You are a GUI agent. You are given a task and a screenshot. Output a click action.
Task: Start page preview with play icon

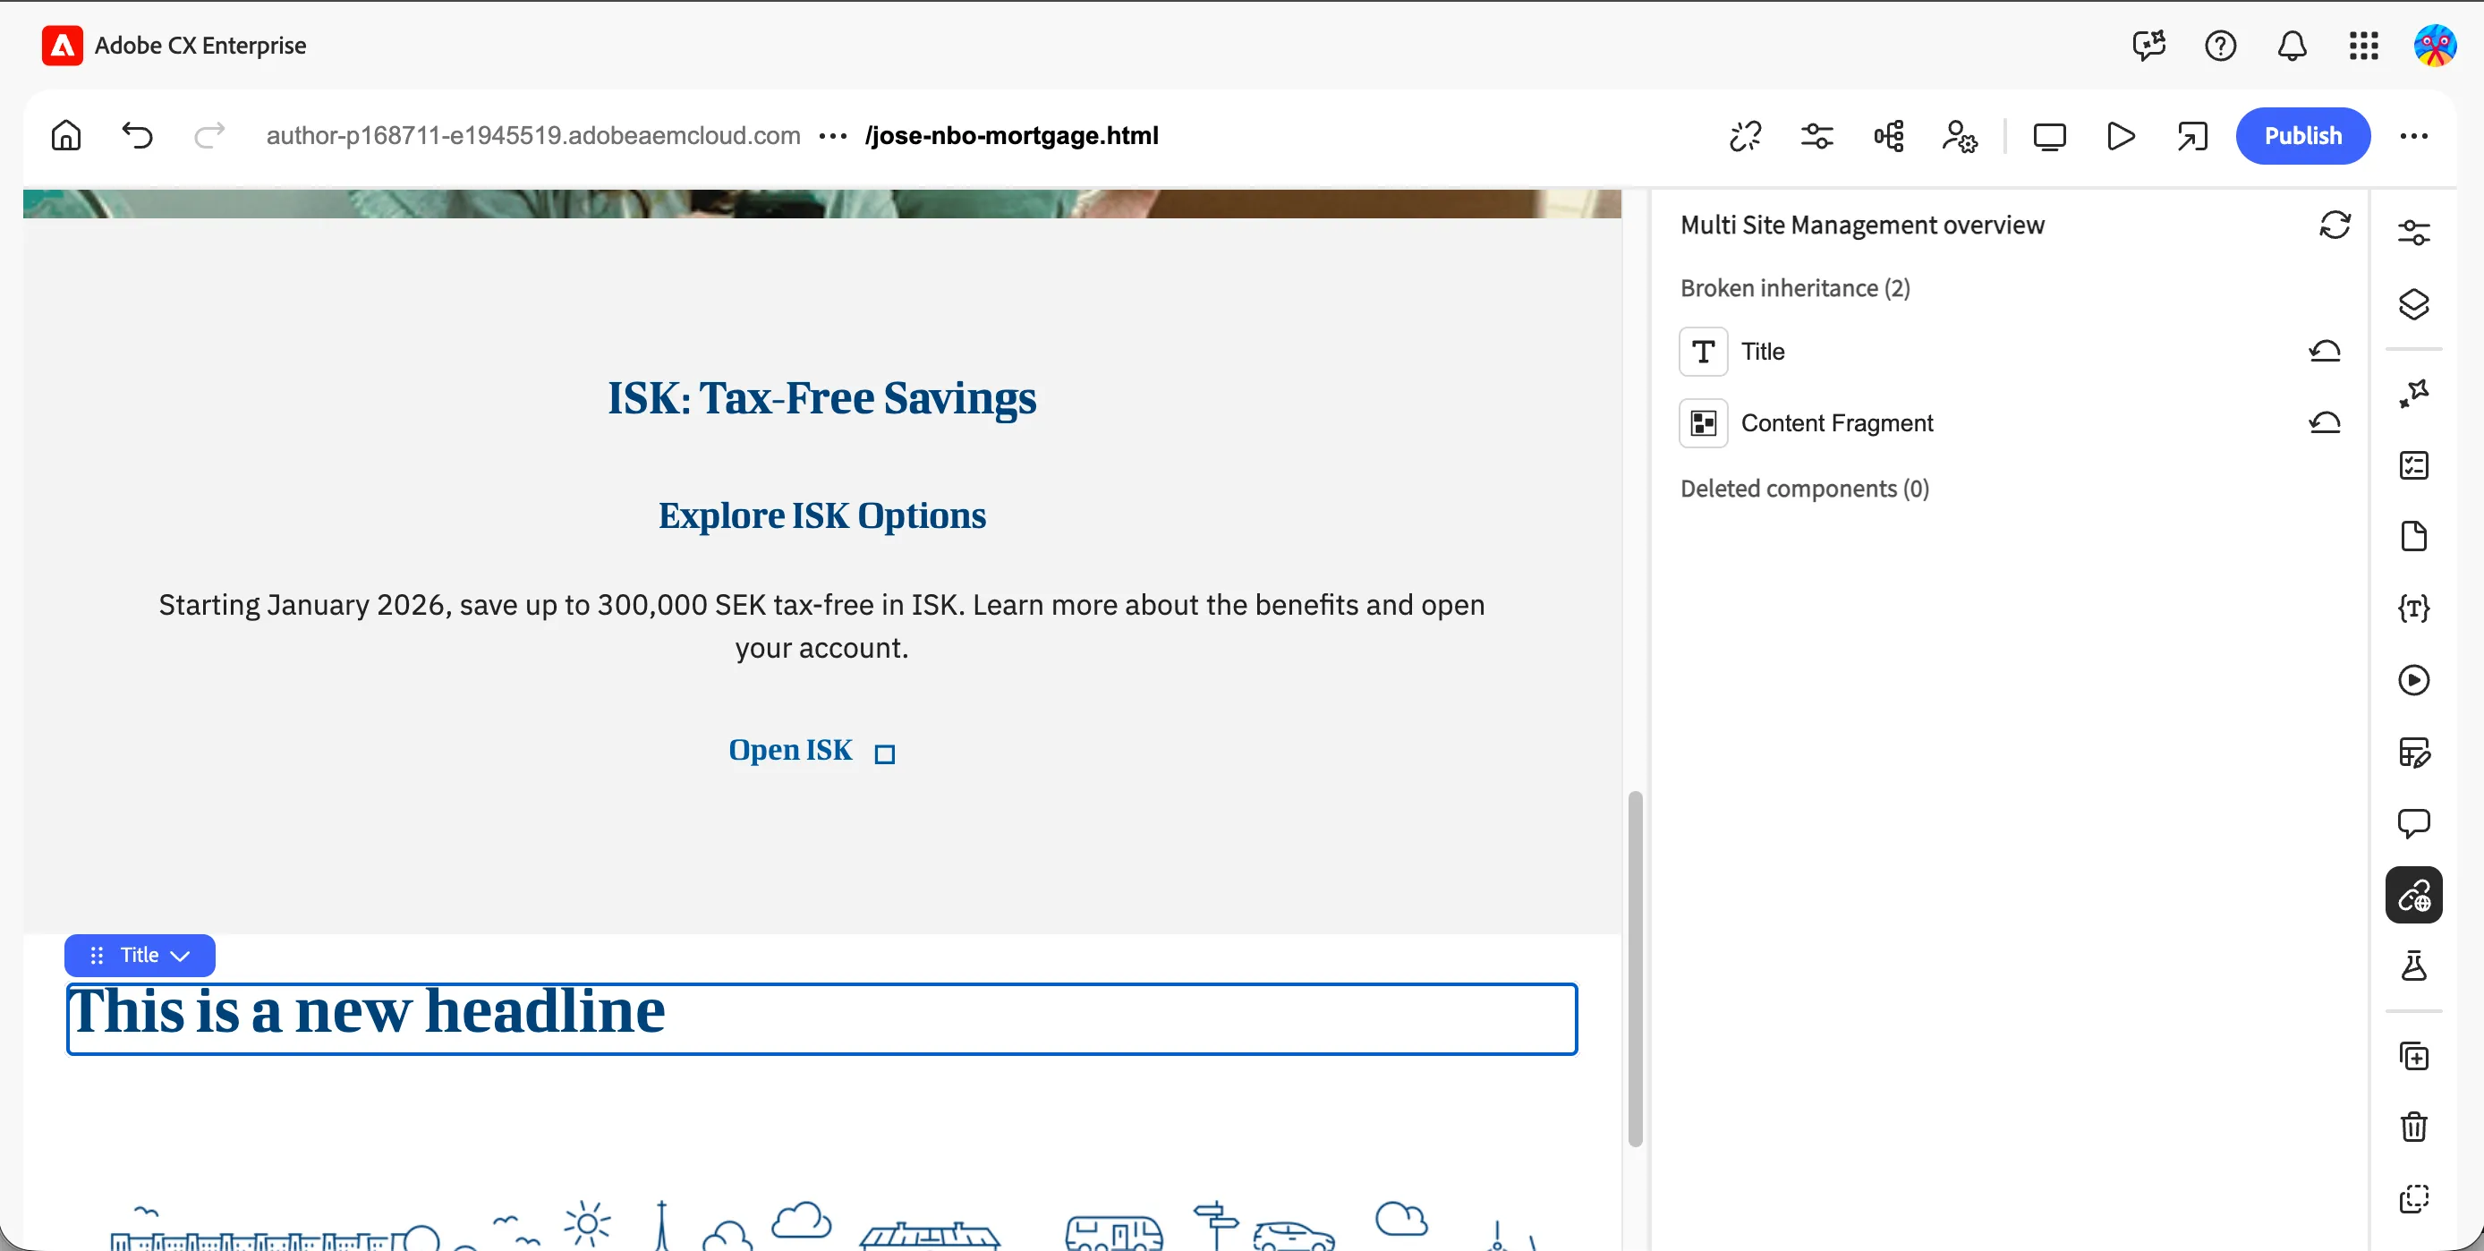2121,136
